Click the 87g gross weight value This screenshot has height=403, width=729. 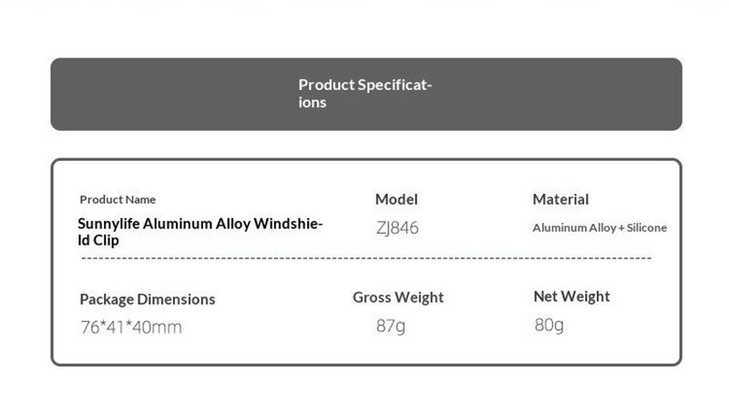(x=391, y=325)
